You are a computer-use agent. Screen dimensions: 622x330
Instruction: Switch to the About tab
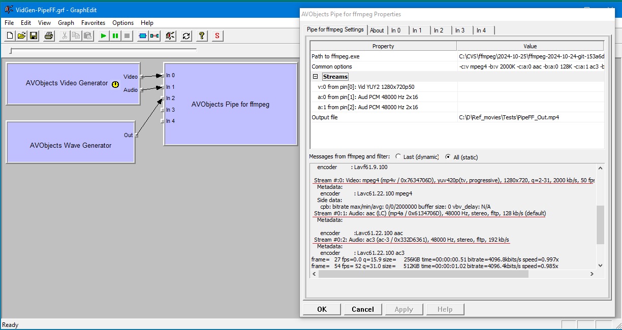tap(377, 30)
